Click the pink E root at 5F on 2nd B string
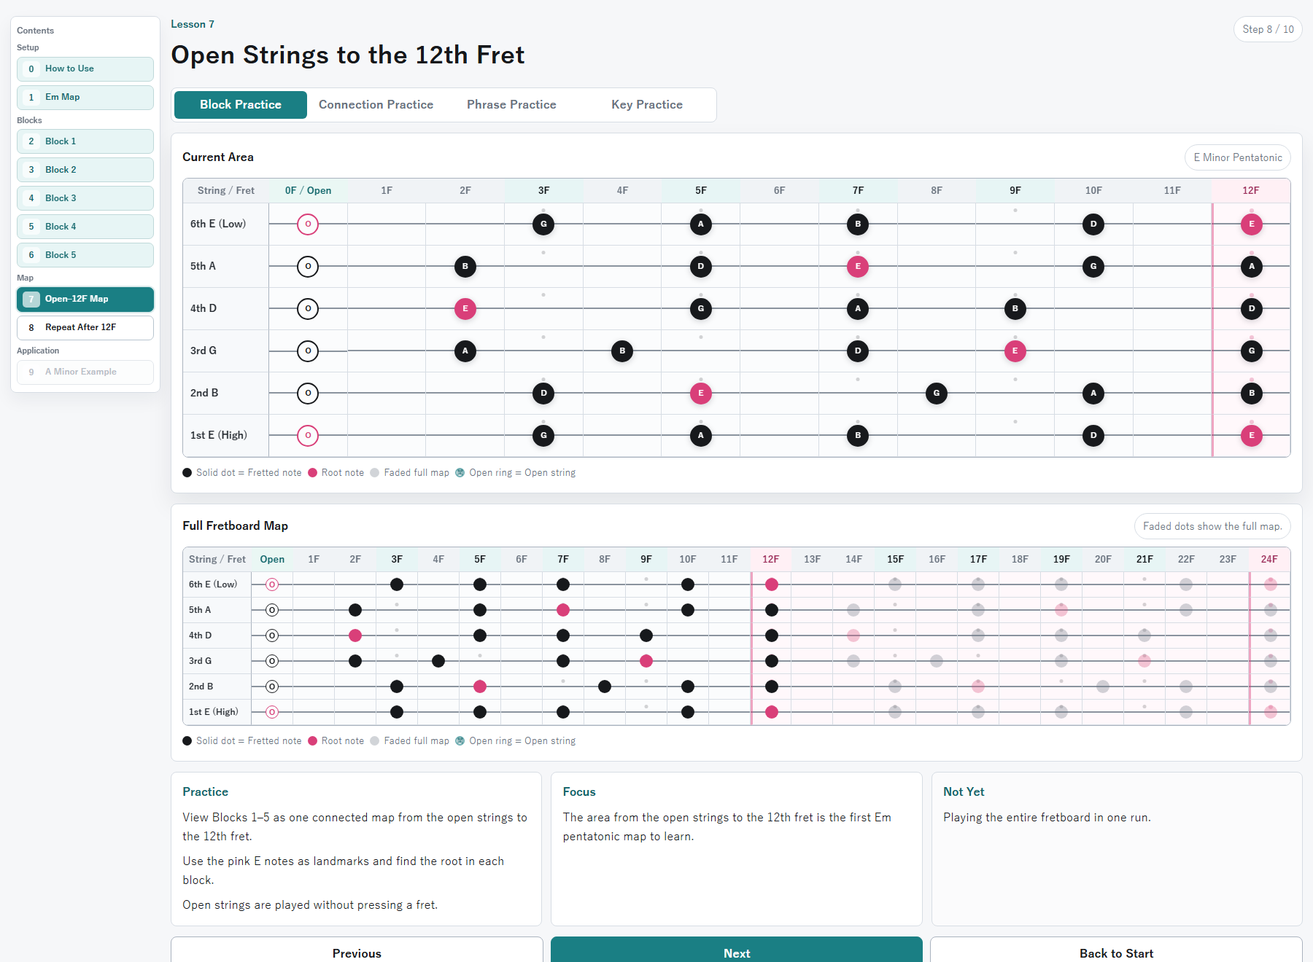Image resolution: width=1313 pixels, height=962 pixels. pyautogui.click(x=701, y=393)
